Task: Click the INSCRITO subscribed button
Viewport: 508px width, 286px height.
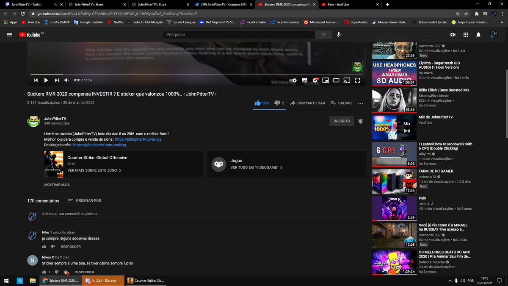Action: tap(342, 121)
